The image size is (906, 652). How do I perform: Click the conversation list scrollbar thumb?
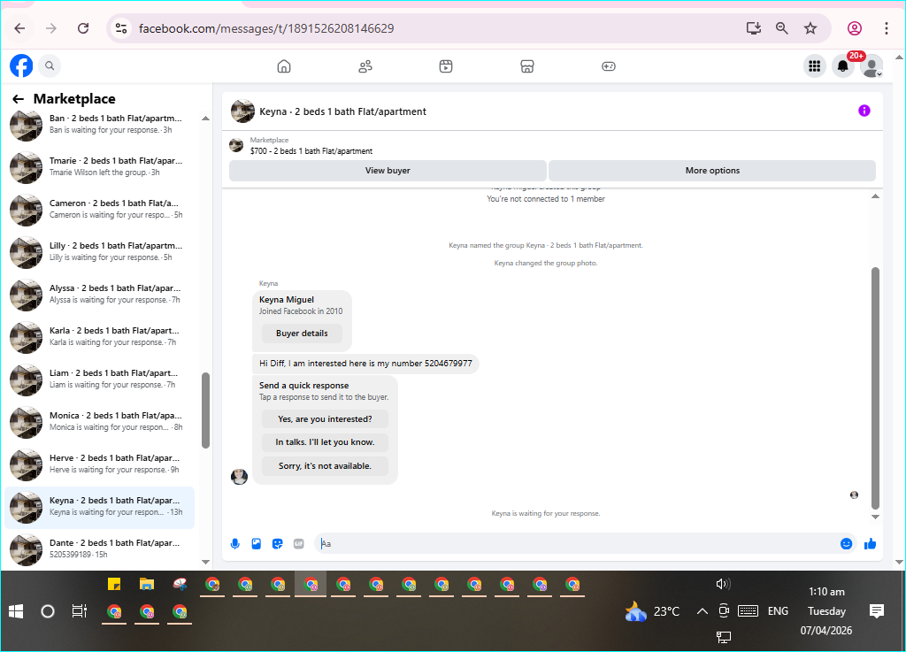point(205,410)
